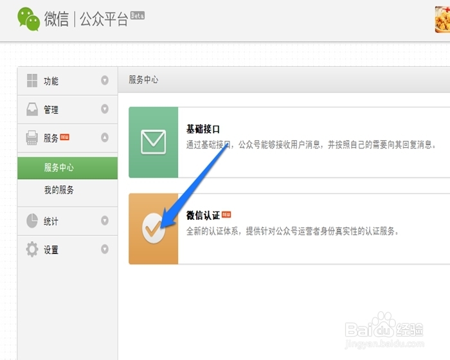Expand the 功能 menu arrow
Image resolution: width=450 pixels, height=360 pixels.
click(x=105, y=80)
